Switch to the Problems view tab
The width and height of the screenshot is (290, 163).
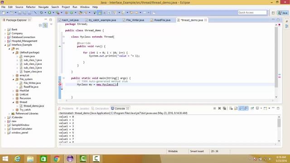[x=66, y=109]
